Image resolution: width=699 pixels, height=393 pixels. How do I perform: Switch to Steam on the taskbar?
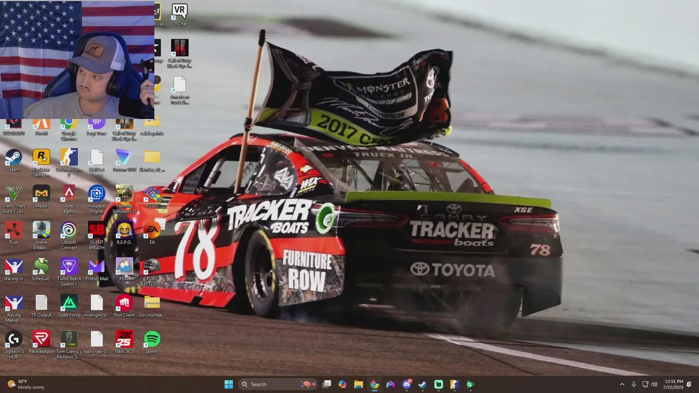click(x=422, y=384)
